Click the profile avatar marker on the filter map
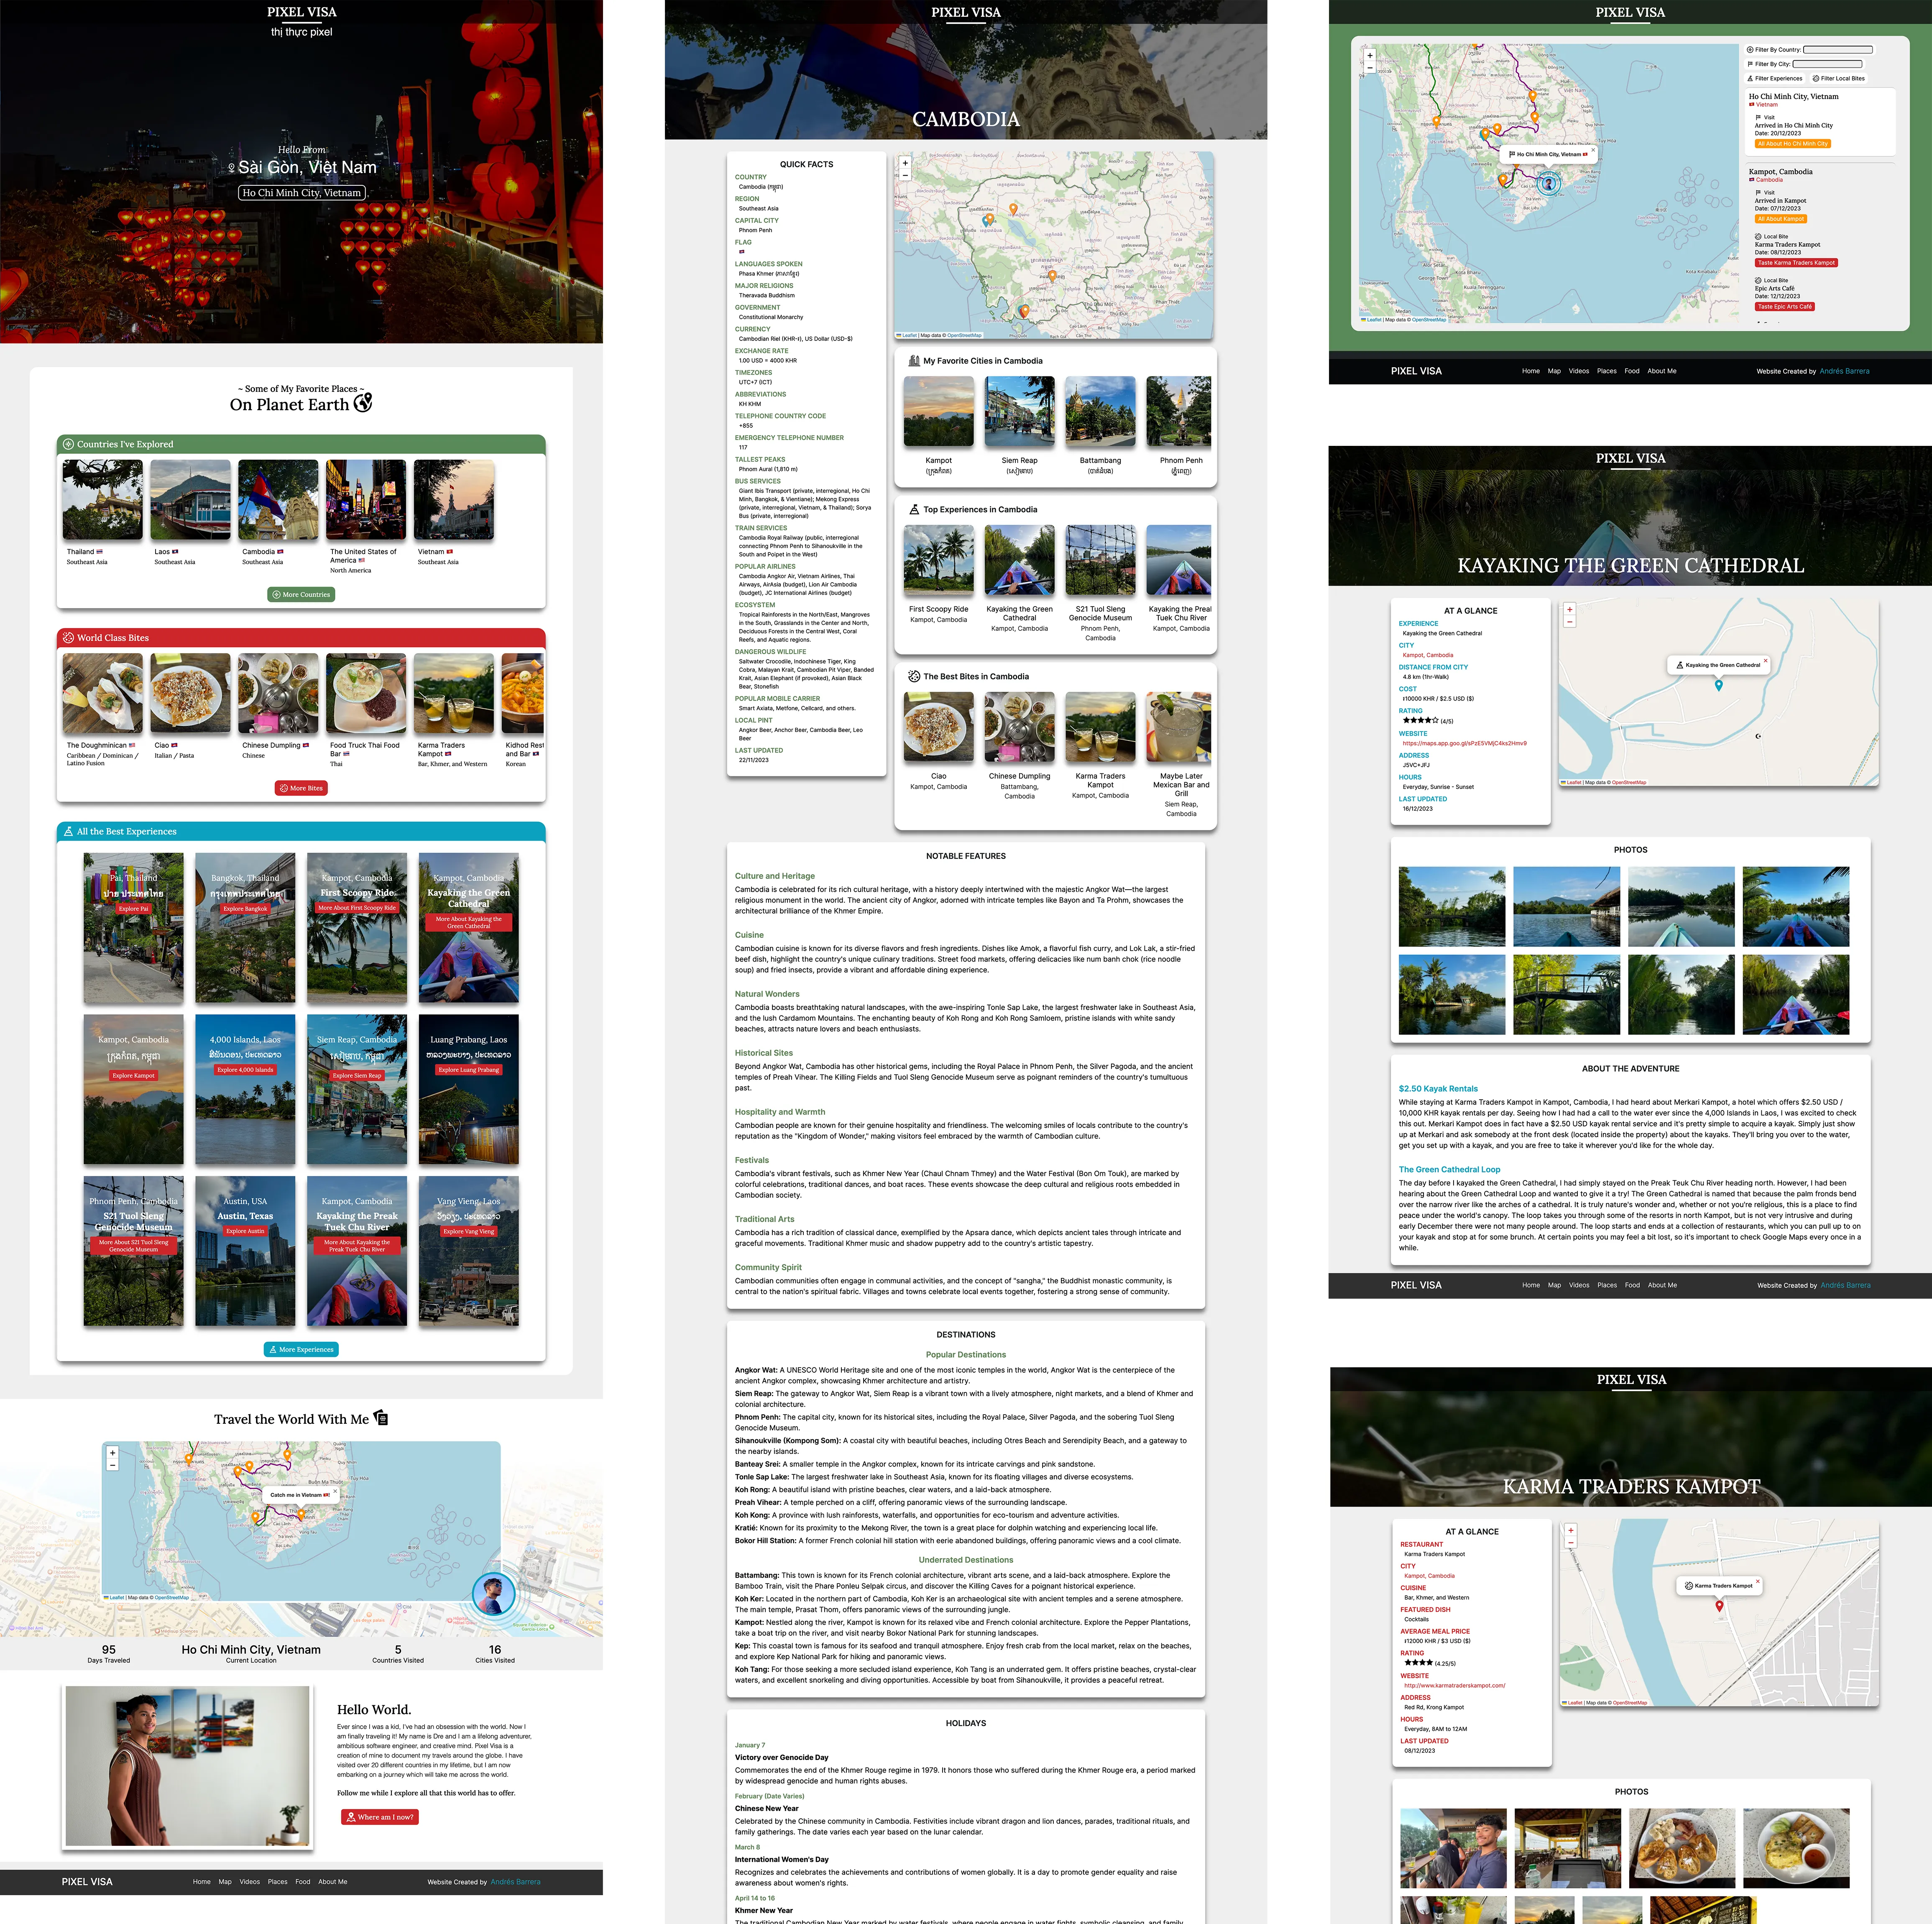The height and width of the screenshot is (1924, 1932). point(1548,183)
